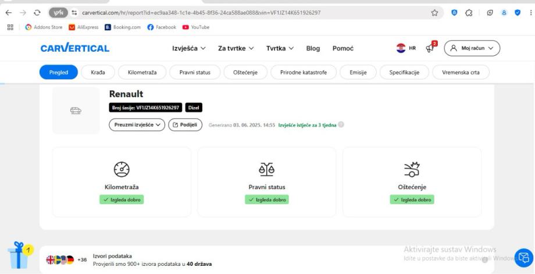Go to the Vremenska crta tab
Screen dimensions: 535x274
pos(461,72)
